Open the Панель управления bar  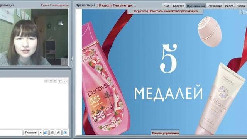pyautogui.click(x=166, y=133)
